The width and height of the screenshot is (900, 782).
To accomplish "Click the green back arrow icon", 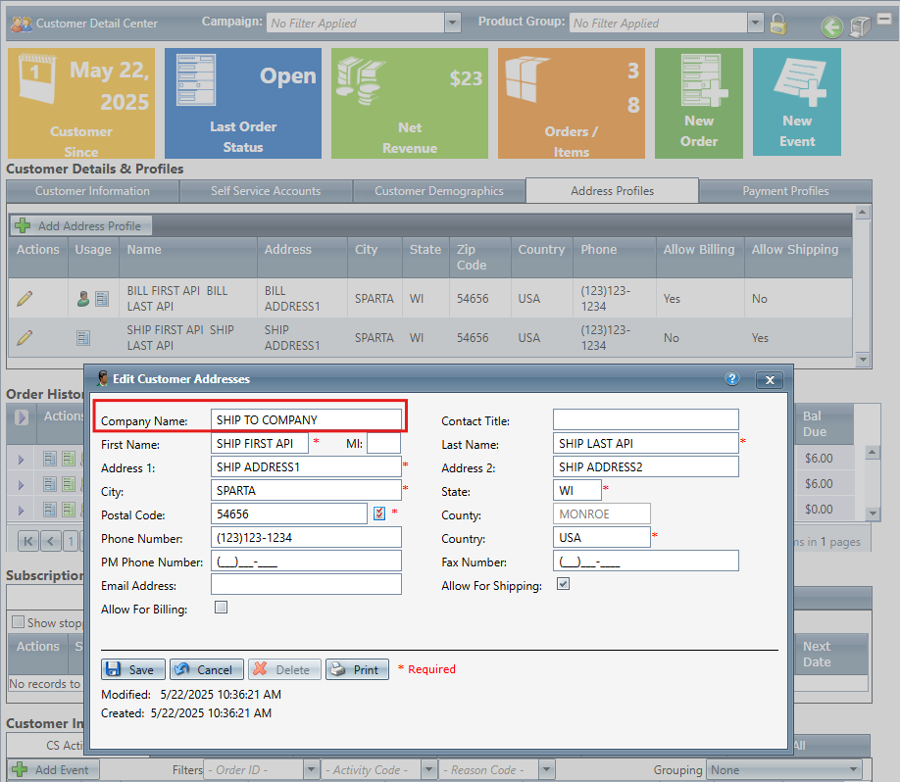I will pos(832,26).
